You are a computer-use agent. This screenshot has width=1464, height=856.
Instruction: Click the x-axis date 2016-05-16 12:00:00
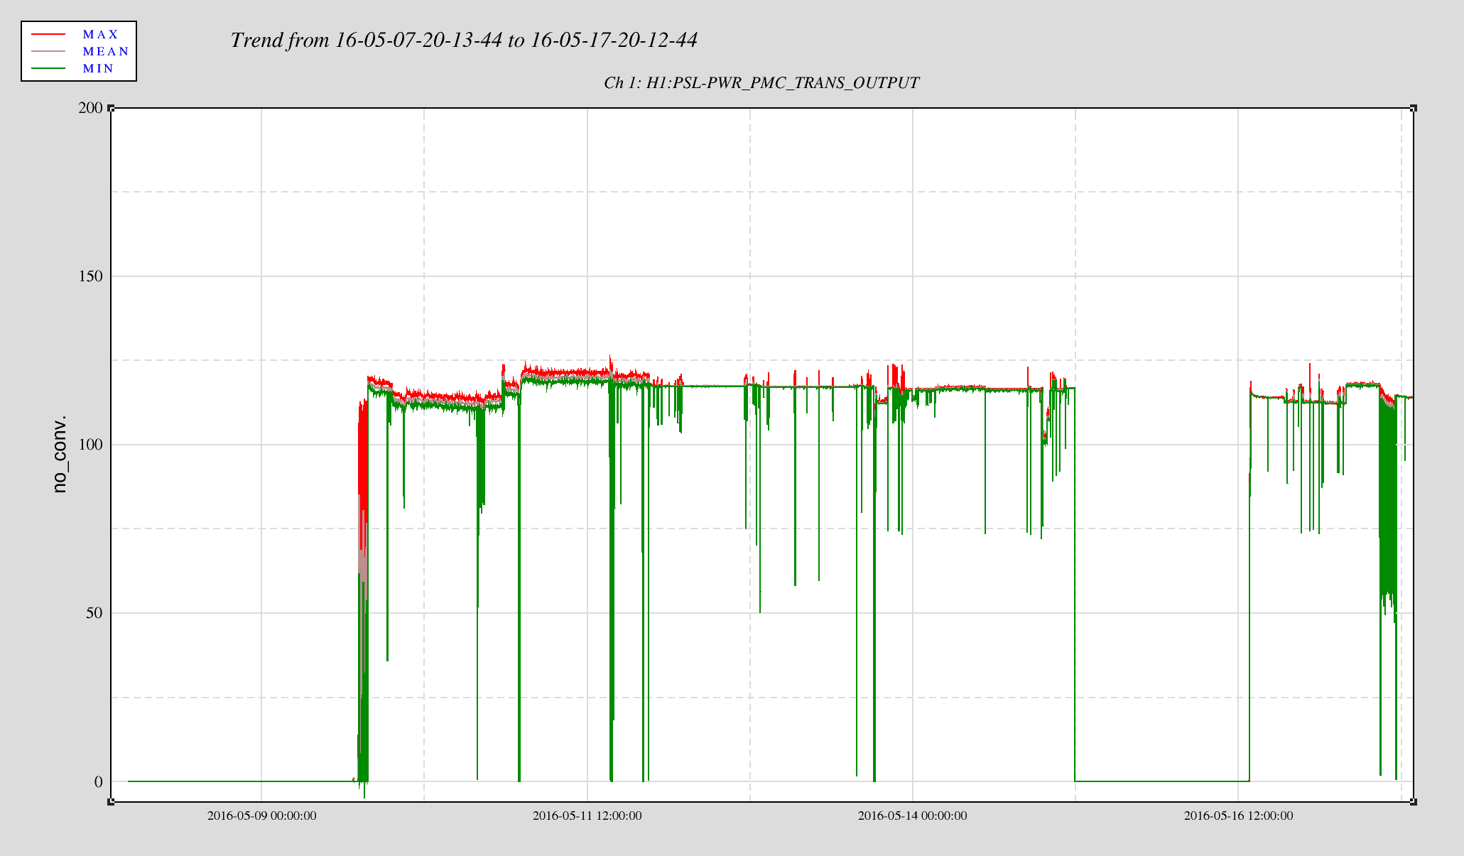pos(1239,816)
